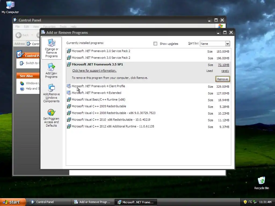Click the Visual C++ 2008 Redistributable icon

tap(69, 113)
